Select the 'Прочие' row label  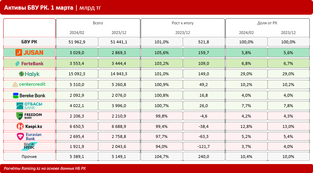click(29, 157)
